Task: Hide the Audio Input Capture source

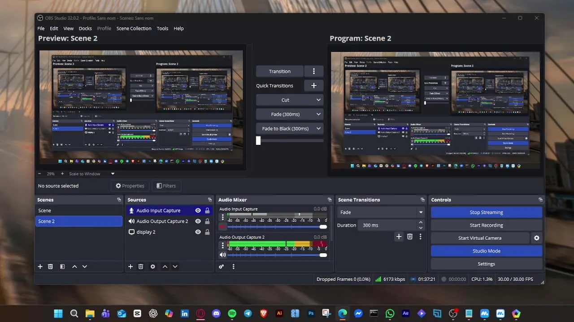Action: [198, 211]
